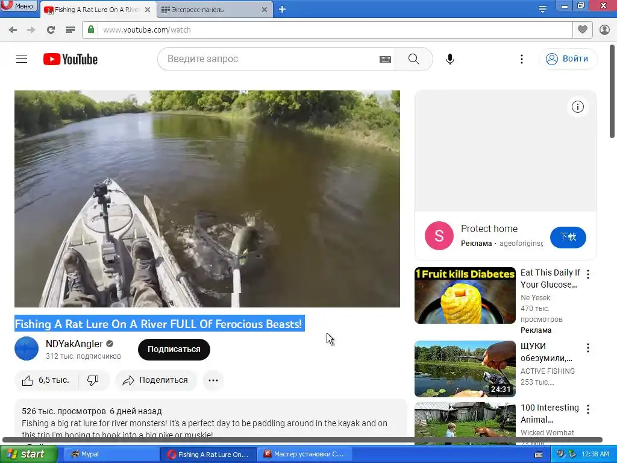617x463 pixels.
Task: Open options menu for ЩУКИ обезумили video
Action: 588,348
